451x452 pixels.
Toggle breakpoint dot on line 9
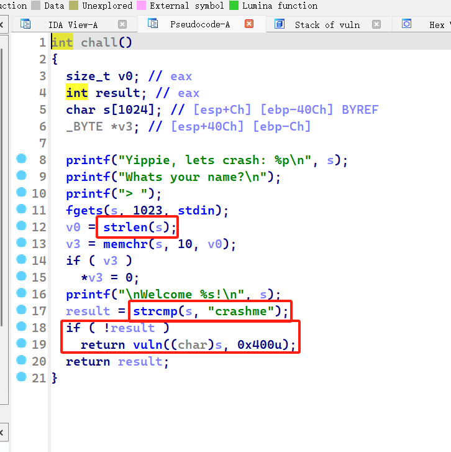click(21, 175)
